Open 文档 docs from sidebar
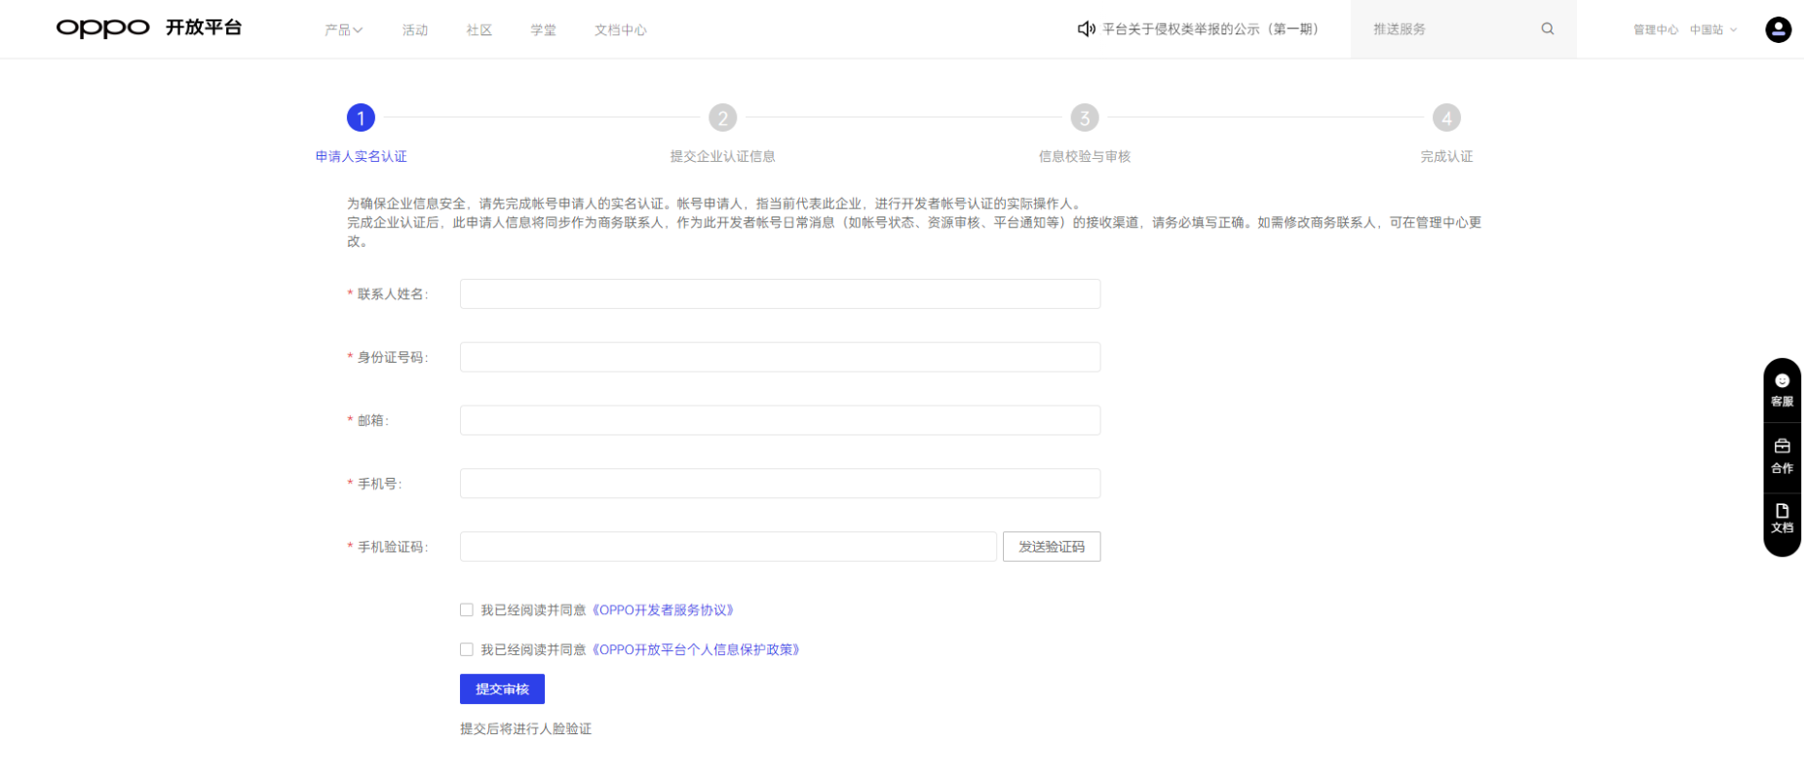The width and height of the screenshot is (1804, 781). click(x=1782, y=518)
